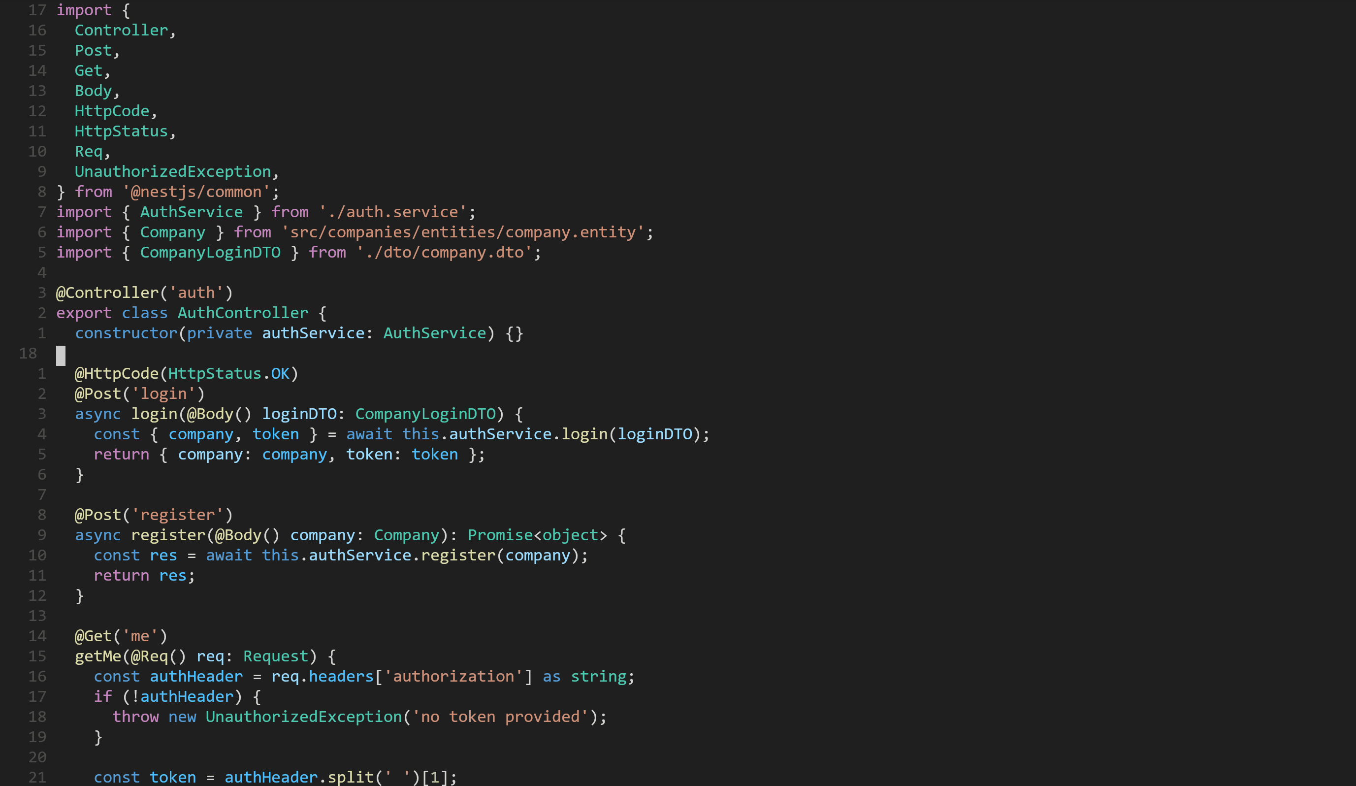Click the @HttpCode(HttpStatus.OK) decorator
Image resolution: width=1356 pixels, height=786 pixels.
click(187, 373)
